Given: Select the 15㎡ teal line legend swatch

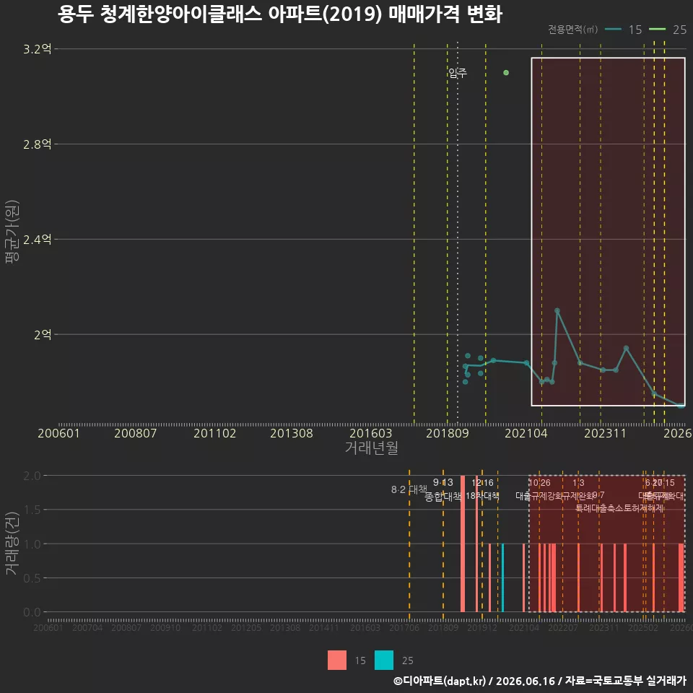Looking at the screenshot, I should [613, 30].
